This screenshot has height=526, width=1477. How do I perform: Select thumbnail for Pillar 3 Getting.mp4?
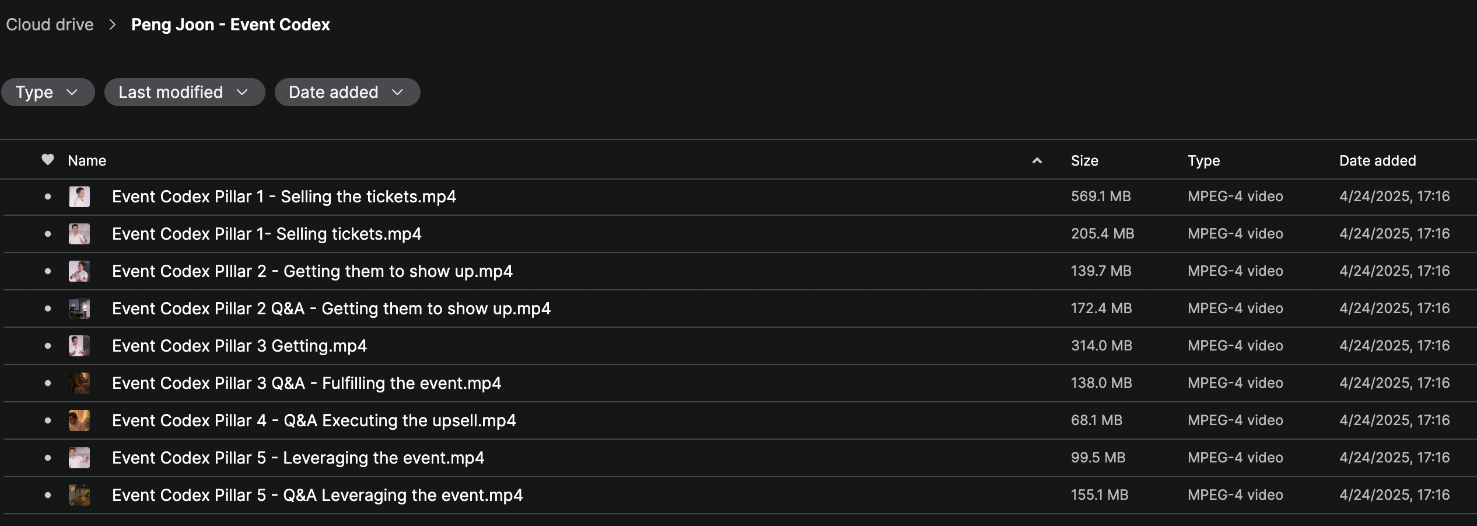pos(79,346)
